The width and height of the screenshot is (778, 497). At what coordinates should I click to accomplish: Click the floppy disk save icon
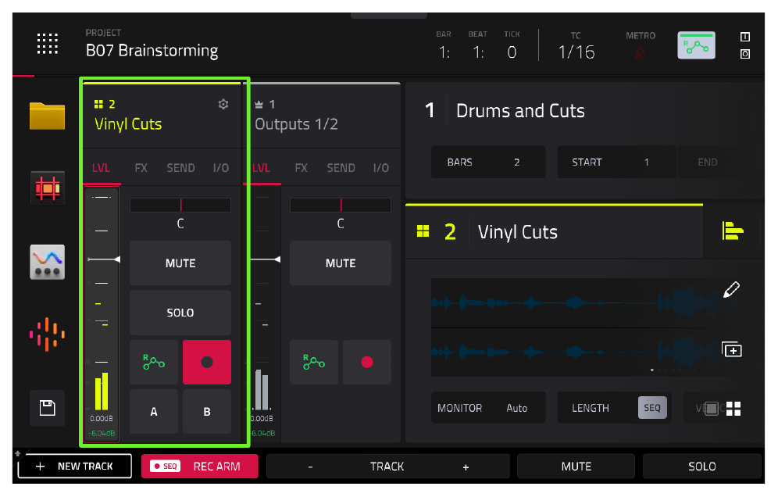click(47, 408)
